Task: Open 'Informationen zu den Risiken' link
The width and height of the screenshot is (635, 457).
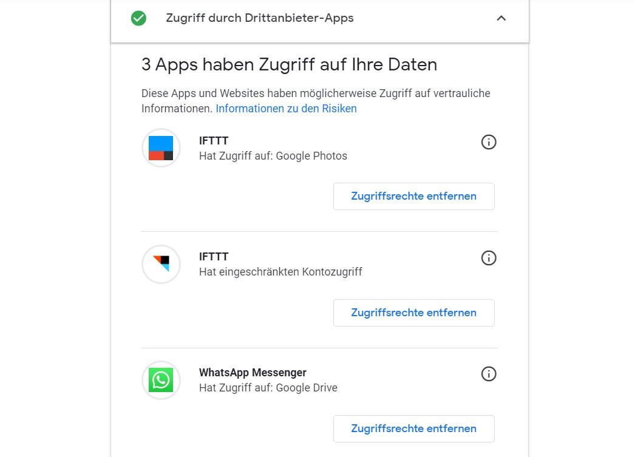Action: pyautogui.click(x=286, y=109)
